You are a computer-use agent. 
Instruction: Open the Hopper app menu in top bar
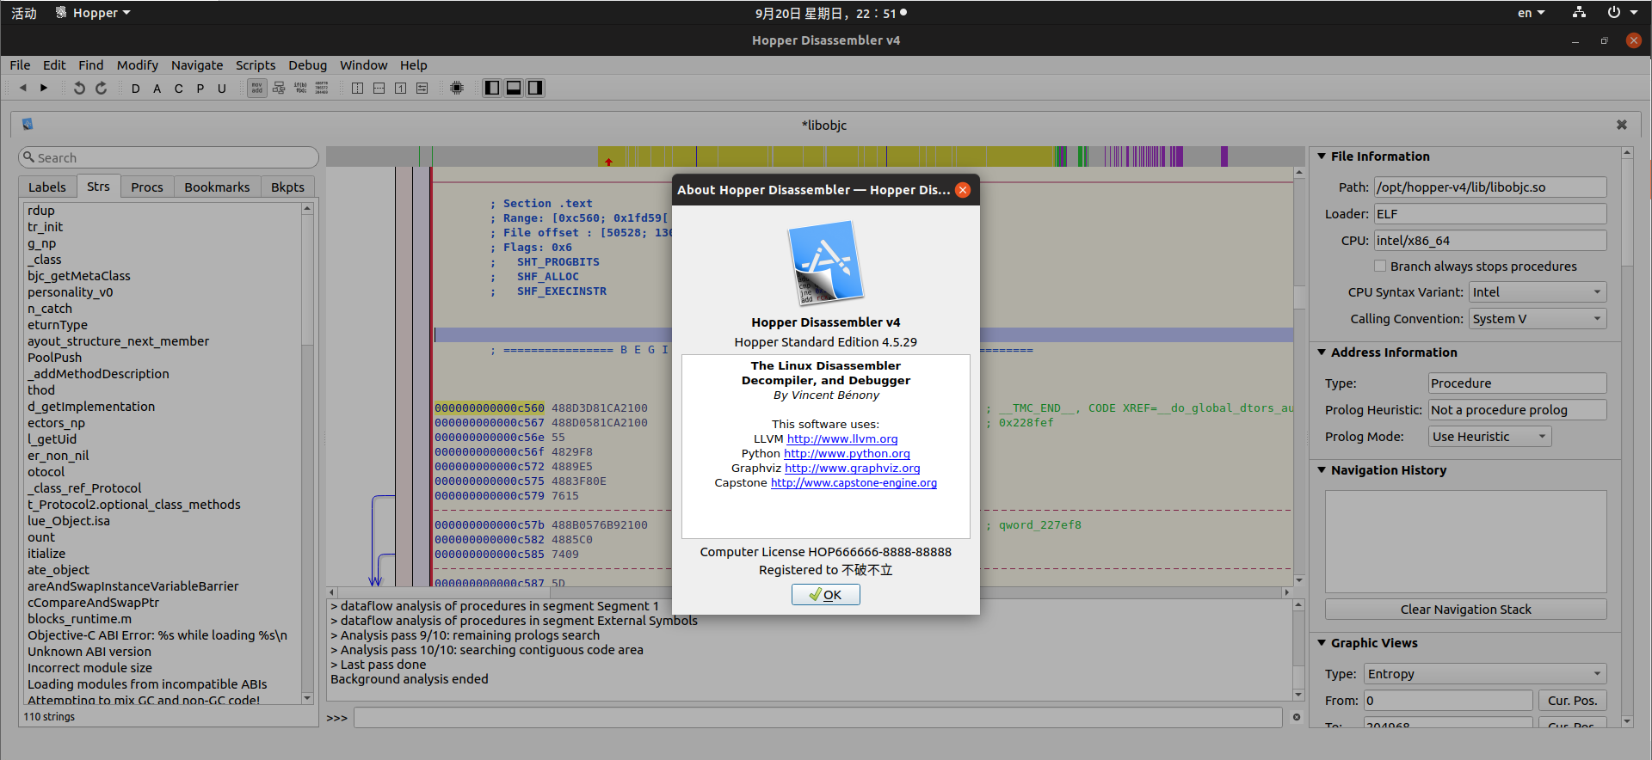93,13
